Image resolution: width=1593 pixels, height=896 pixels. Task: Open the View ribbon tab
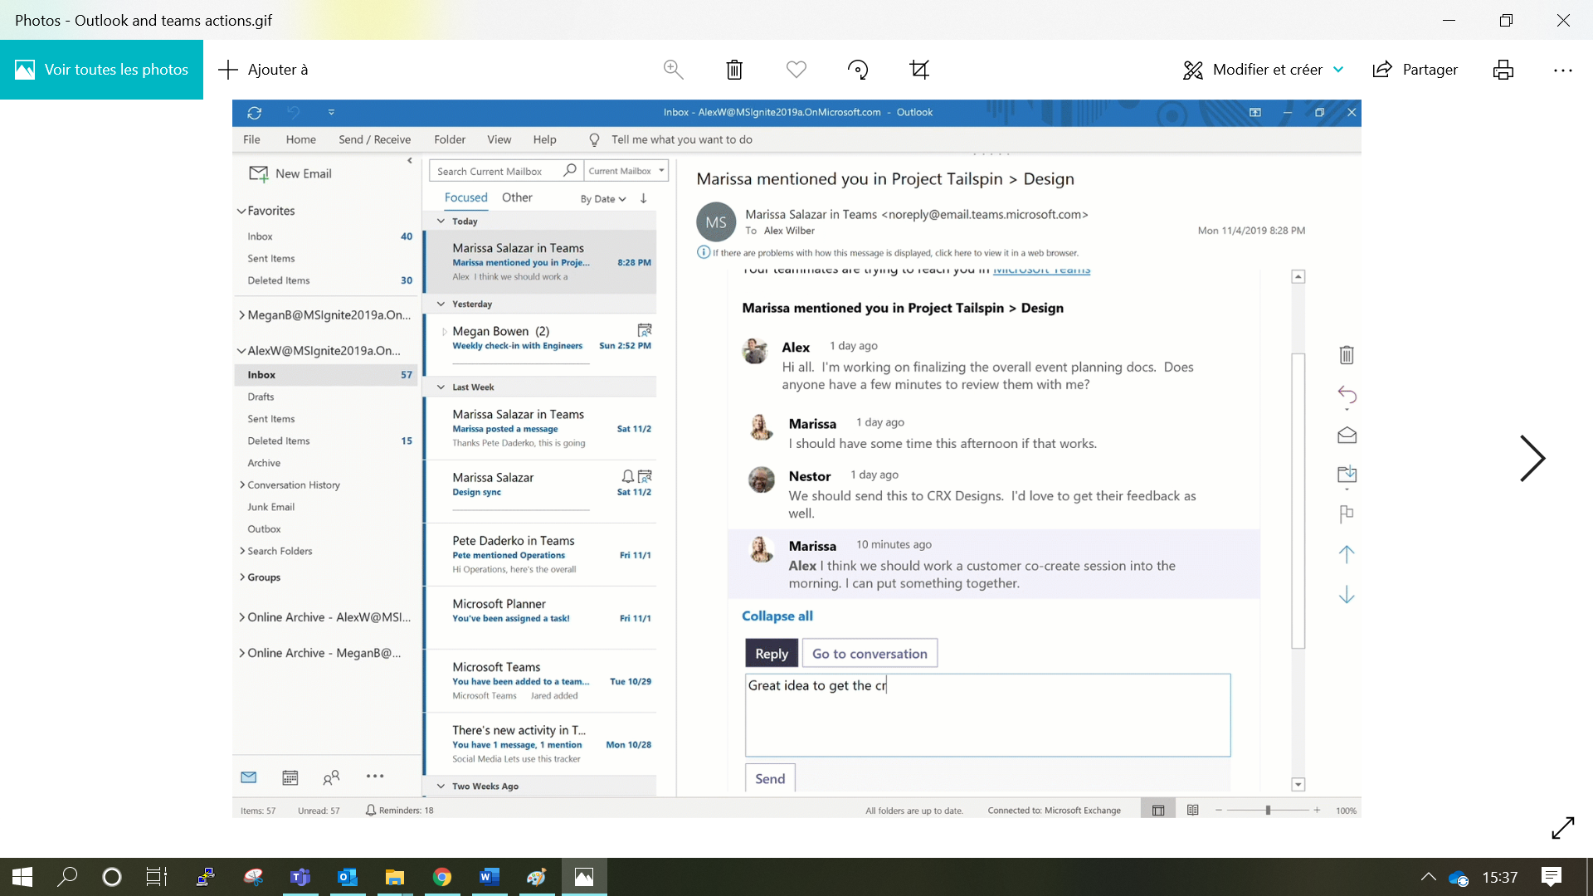pyautogui.click(x=499, y=139)
